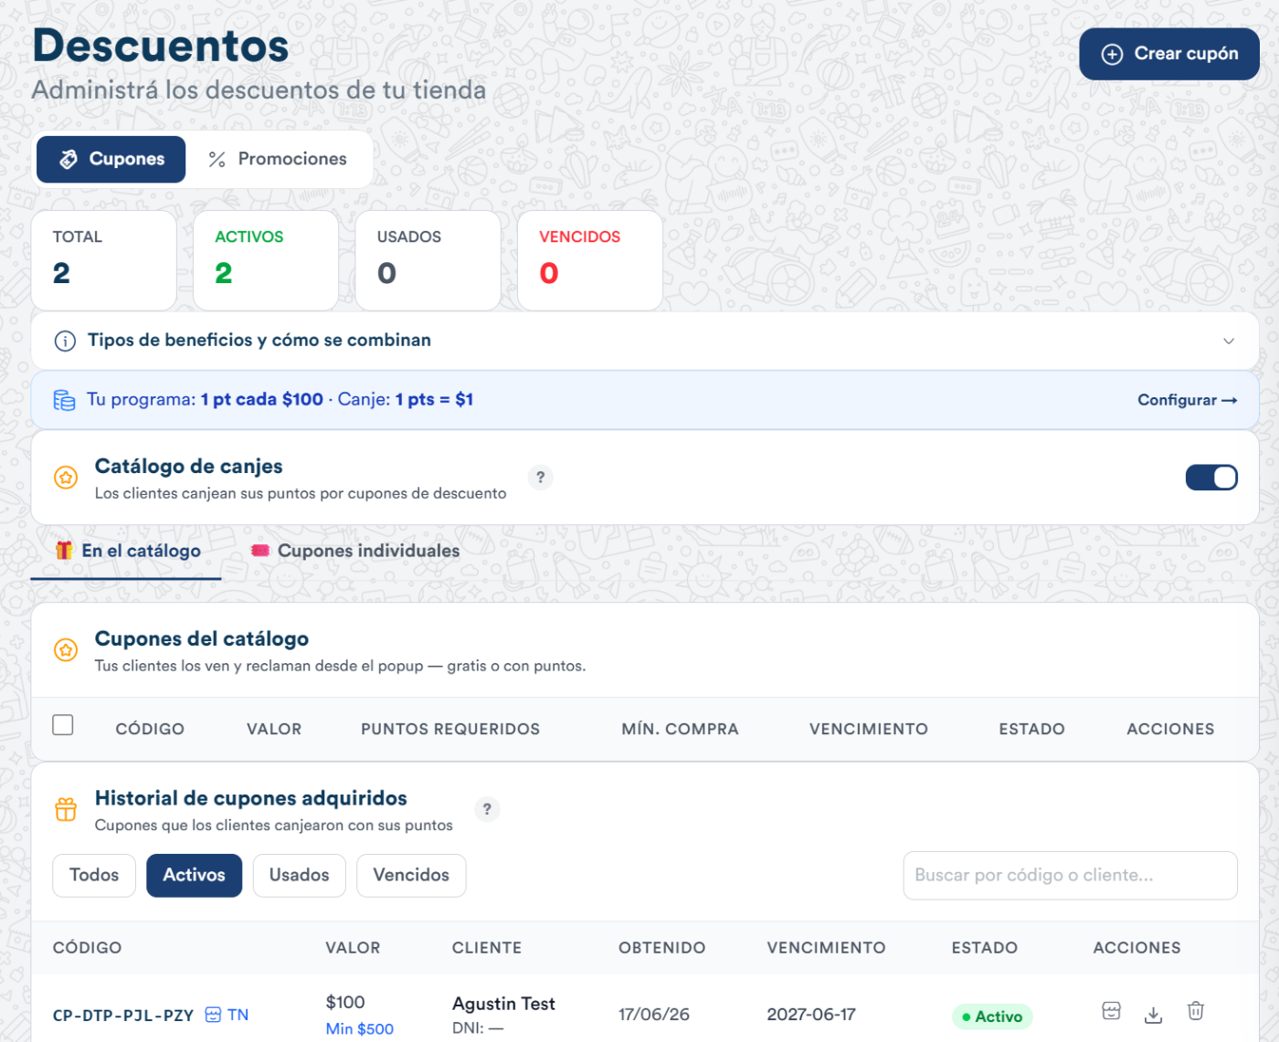Click the coins icon beside Tu programa
The width and height of the screenshot is (1279, 1042).
64,400
